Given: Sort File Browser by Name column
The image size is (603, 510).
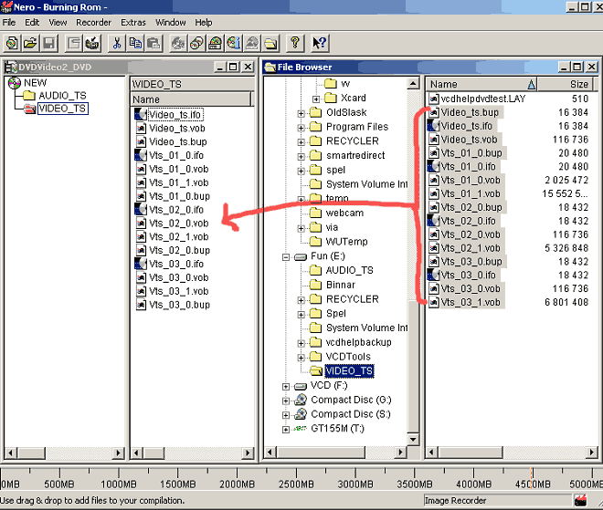Looking at the screenshot, I should (481, 84).
